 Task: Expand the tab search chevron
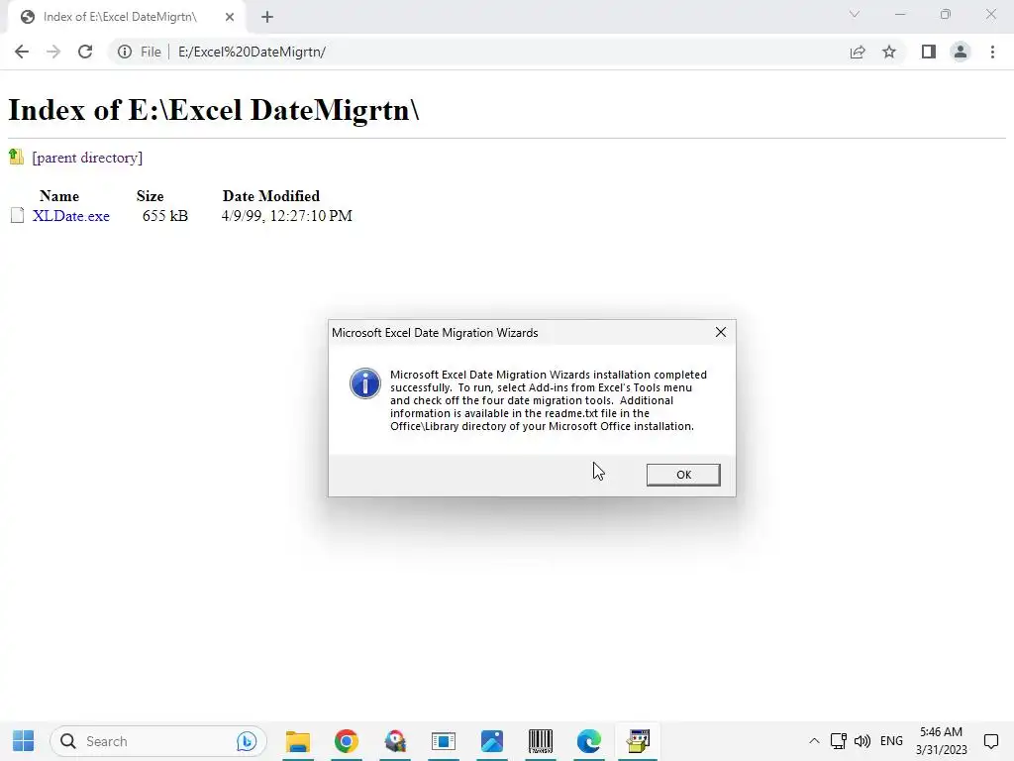coord(855,14)
